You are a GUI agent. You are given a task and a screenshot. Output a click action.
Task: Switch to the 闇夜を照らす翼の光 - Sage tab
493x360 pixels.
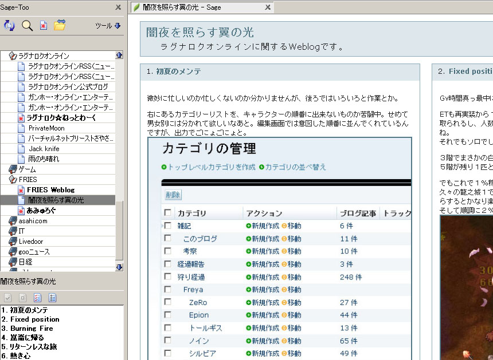(x=202, y=7)
